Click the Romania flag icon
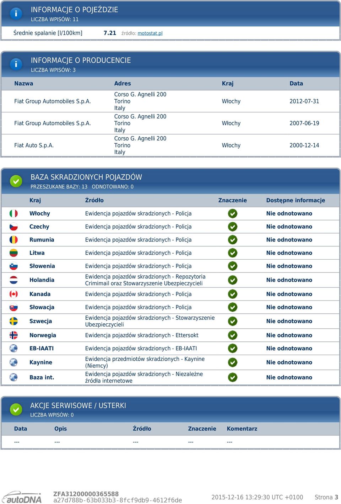The width and height of the screenshot is (341, 504). 13,240
